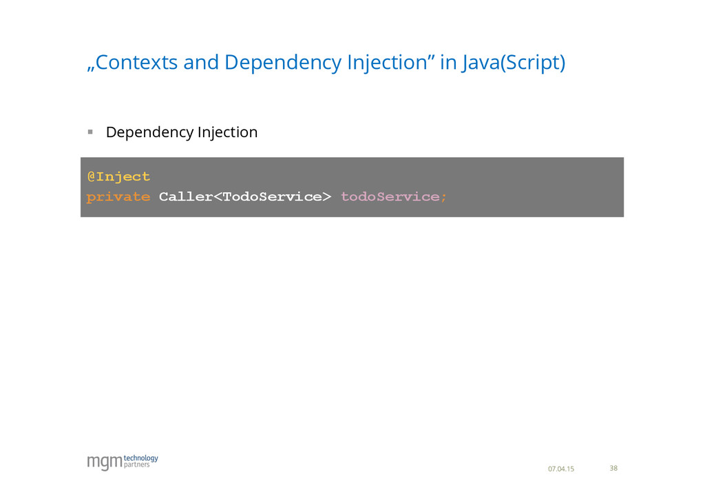Click the "@Inject" annotation in code block

point(118,176)
